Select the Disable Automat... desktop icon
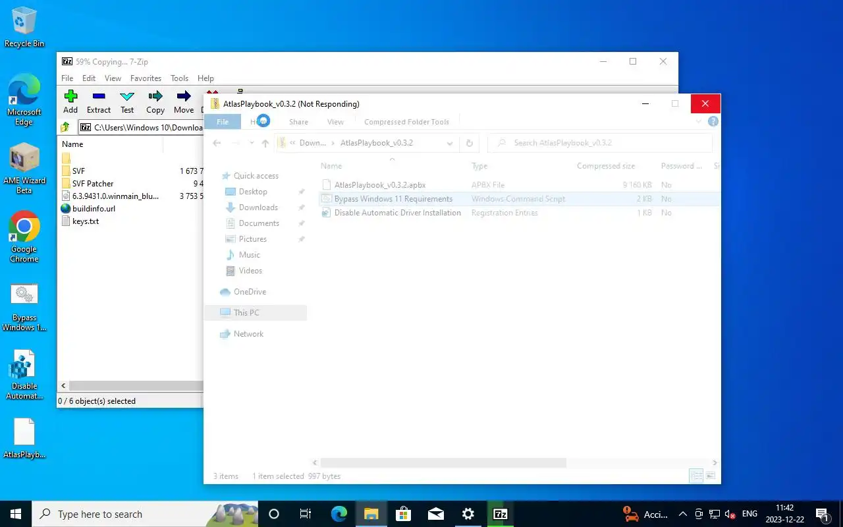 point(24,375)
